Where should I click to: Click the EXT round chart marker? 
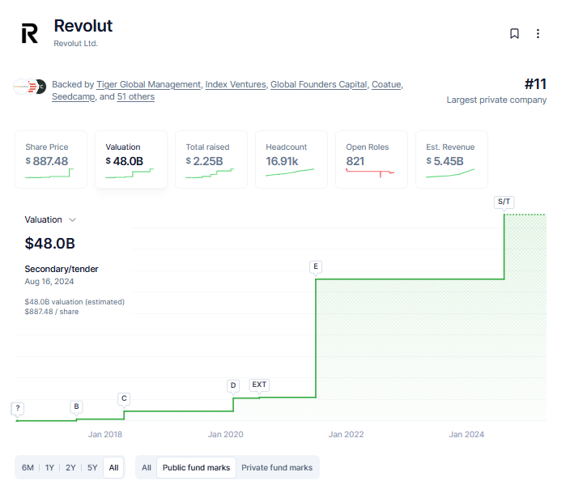(x=259, y=385)
